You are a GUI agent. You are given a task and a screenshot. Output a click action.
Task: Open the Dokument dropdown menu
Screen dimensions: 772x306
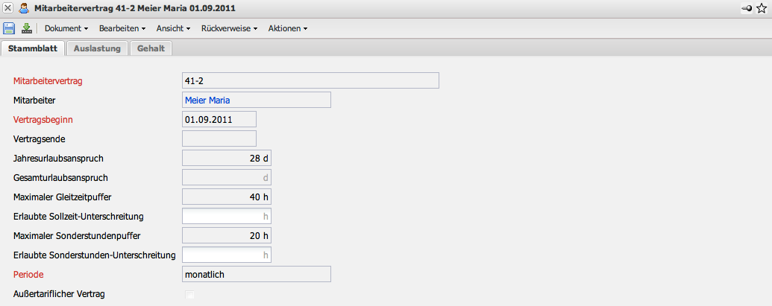[66, 28]
